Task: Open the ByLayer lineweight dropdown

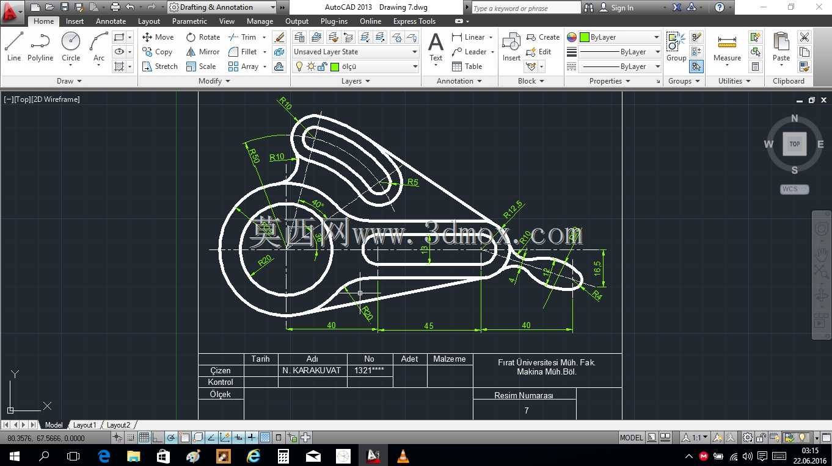Action: [620, 52]
